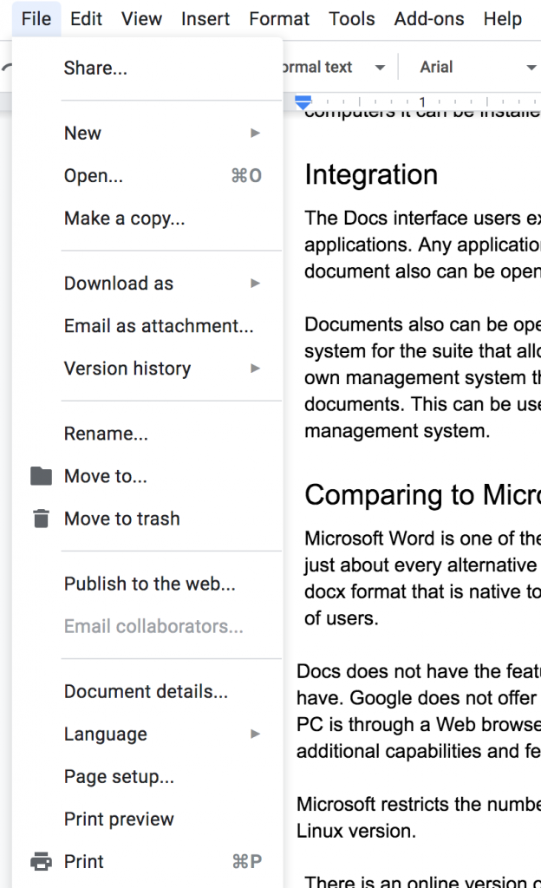Open the Add-ons menu
Viewport: 541px width, 888px height.
(x=429, y=19)
